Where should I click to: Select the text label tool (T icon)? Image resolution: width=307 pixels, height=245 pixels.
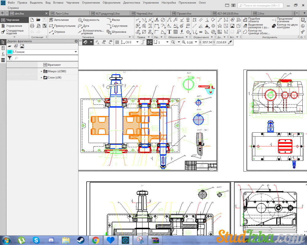pos(169,32)
